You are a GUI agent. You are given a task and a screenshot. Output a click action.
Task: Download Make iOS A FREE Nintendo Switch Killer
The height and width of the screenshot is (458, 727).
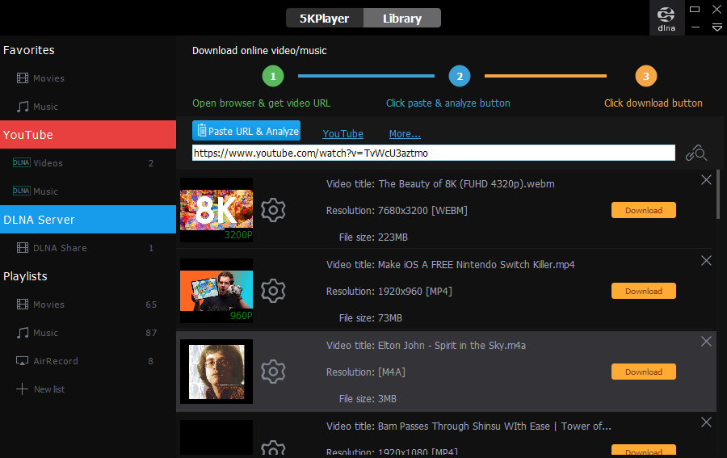point(644,291)
